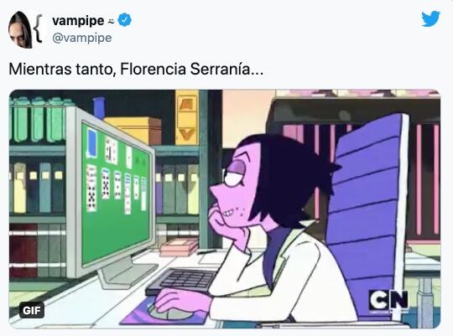Click the green test tubes on shelf
Image resolution: width=453 pixels, height=336 pixels.
(x=39, y=119)
